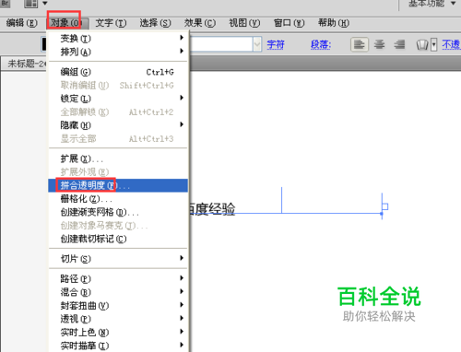Align text left

pos(360,45)
